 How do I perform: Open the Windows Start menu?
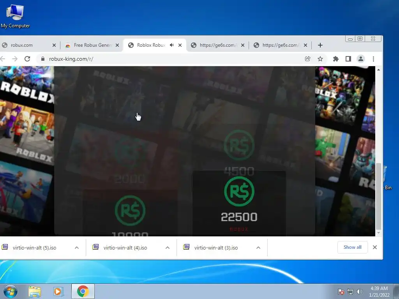[11, 291]
